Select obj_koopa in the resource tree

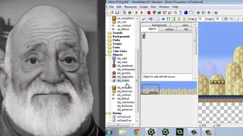point(123,80)
